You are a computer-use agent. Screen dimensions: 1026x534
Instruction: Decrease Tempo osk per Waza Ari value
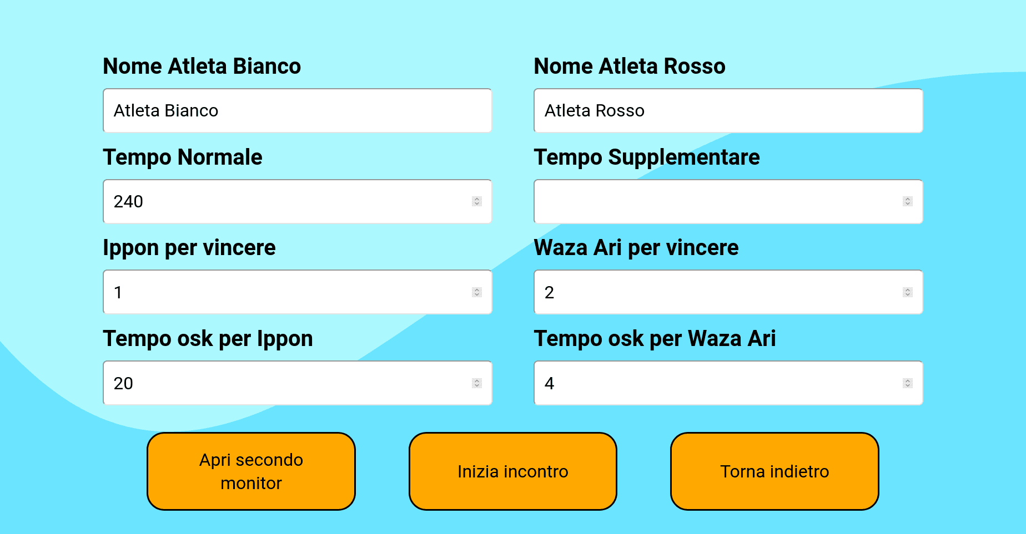[x=908, y=386]
